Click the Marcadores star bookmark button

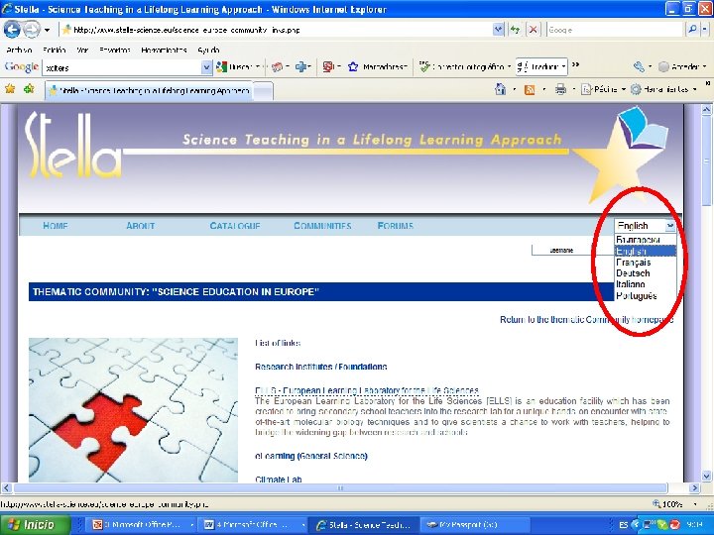[377, 67]
